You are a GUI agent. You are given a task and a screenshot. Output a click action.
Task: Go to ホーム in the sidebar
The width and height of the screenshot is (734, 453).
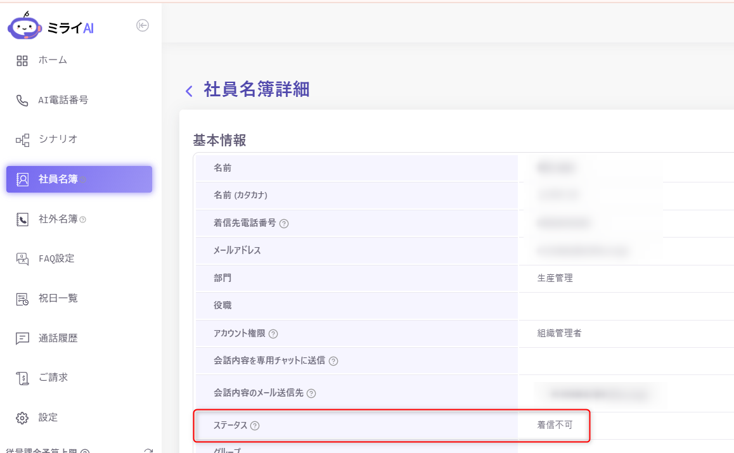(53, 60)
